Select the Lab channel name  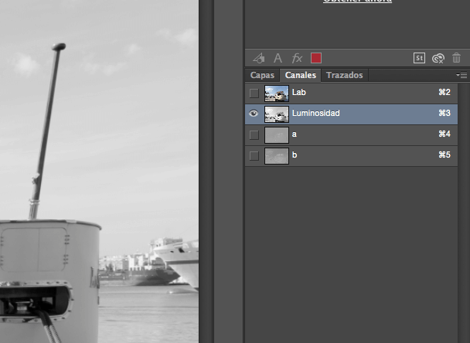299,92
